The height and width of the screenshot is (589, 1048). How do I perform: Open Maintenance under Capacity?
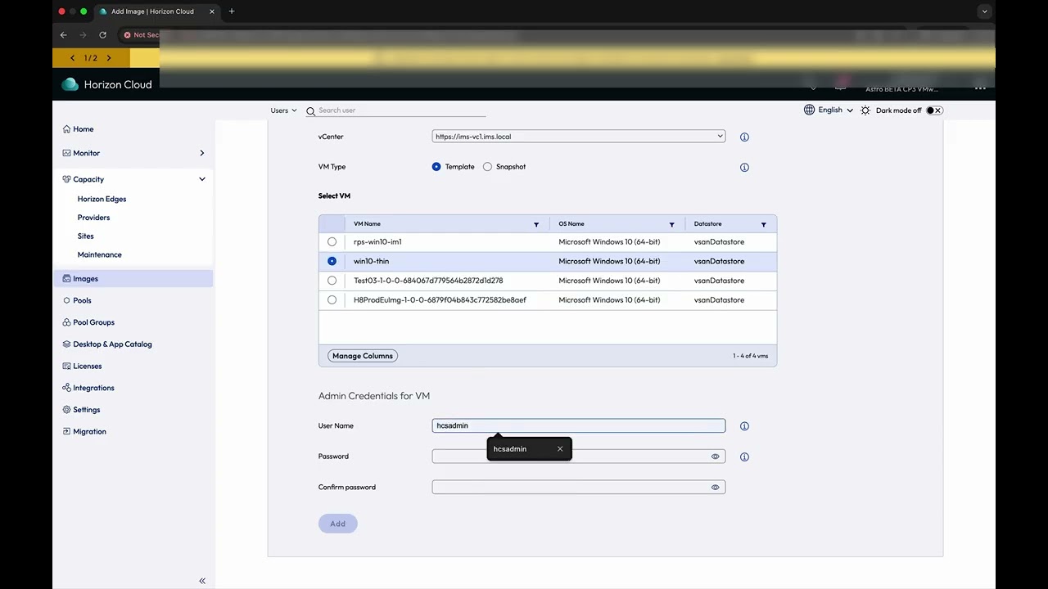(99, 254)
